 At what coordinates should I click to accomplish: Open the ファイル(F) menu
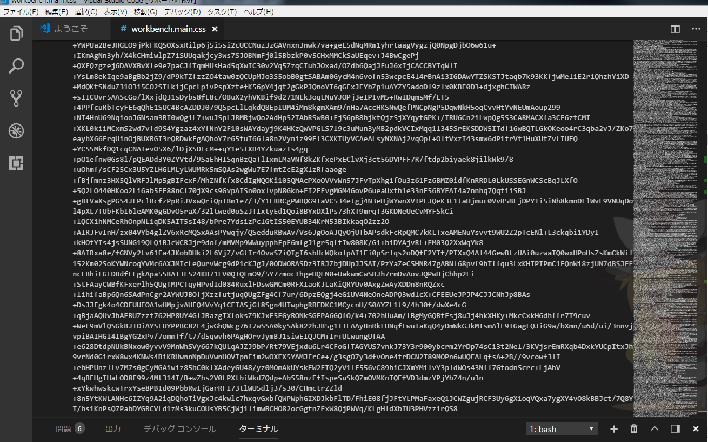(21, 12)
